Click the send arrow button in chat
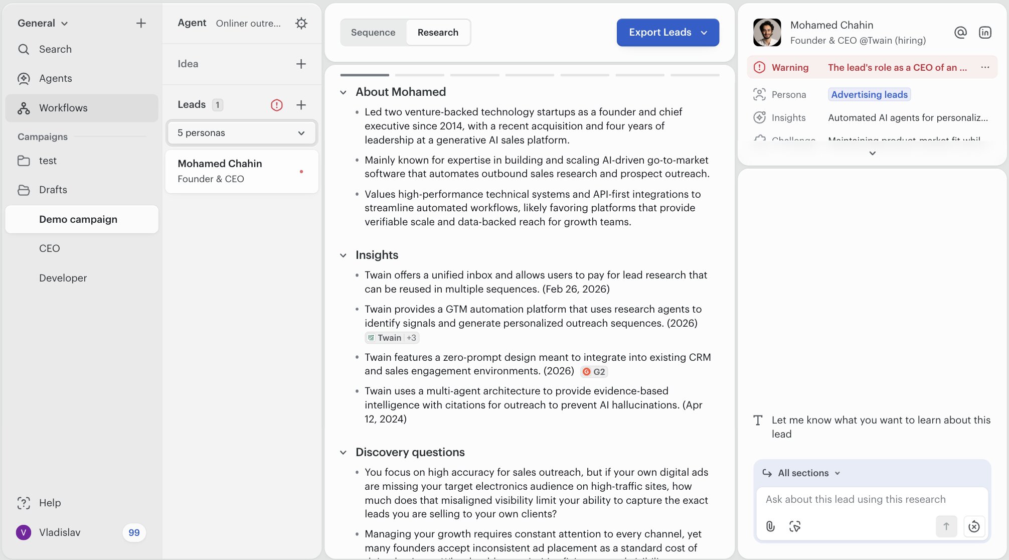1009x560 pixels. pos(946,526)
